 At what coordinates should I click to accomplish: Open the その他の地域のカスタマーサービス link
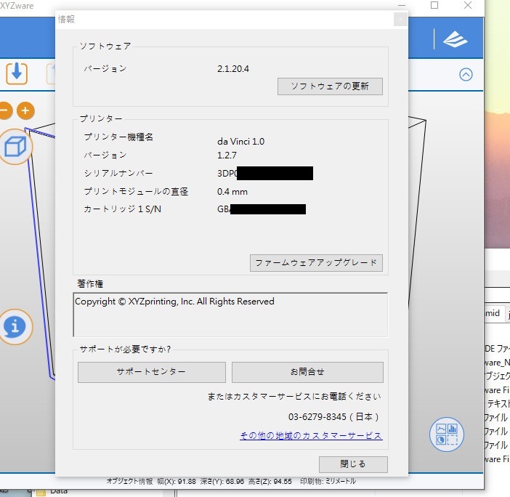pyautogui.click(x=311, y=436)
